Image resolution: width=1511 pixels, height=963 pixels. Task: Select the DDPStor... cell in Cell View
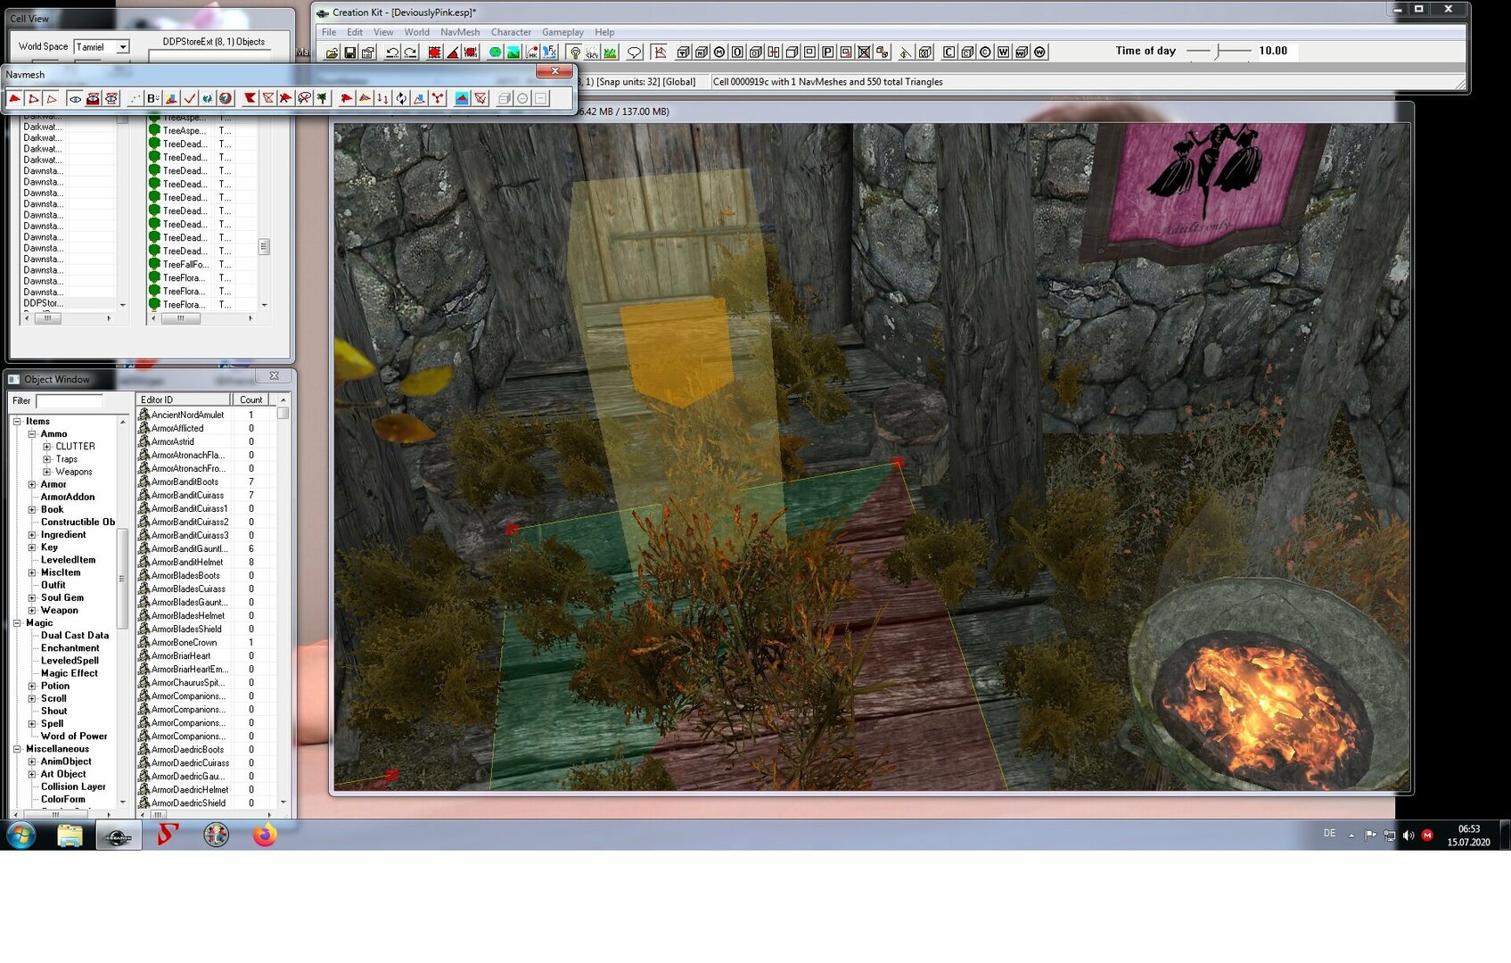tap(69, 303)
